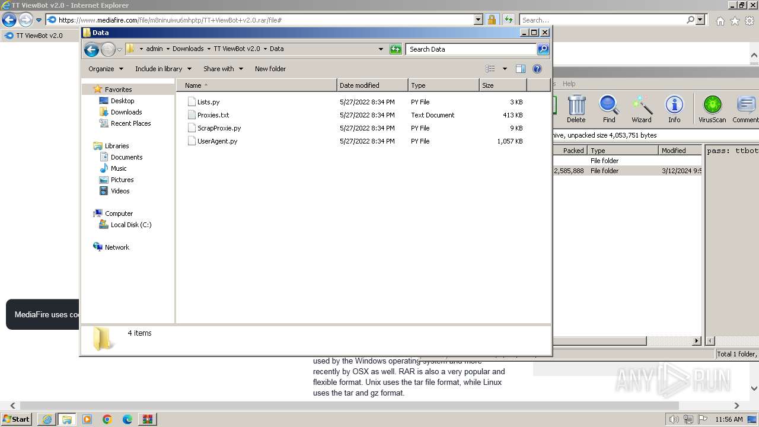This screenshot has height=427, width=759.
Task: Click WinRAR Wizard icon
Action: 641,109
